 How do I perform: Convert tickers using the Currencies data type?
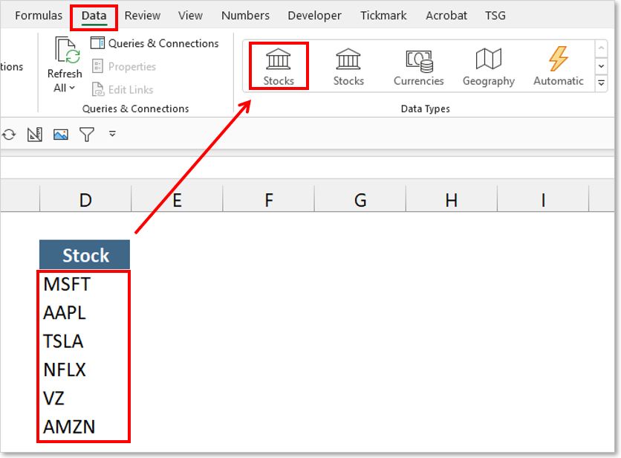(x=418, y=65)
